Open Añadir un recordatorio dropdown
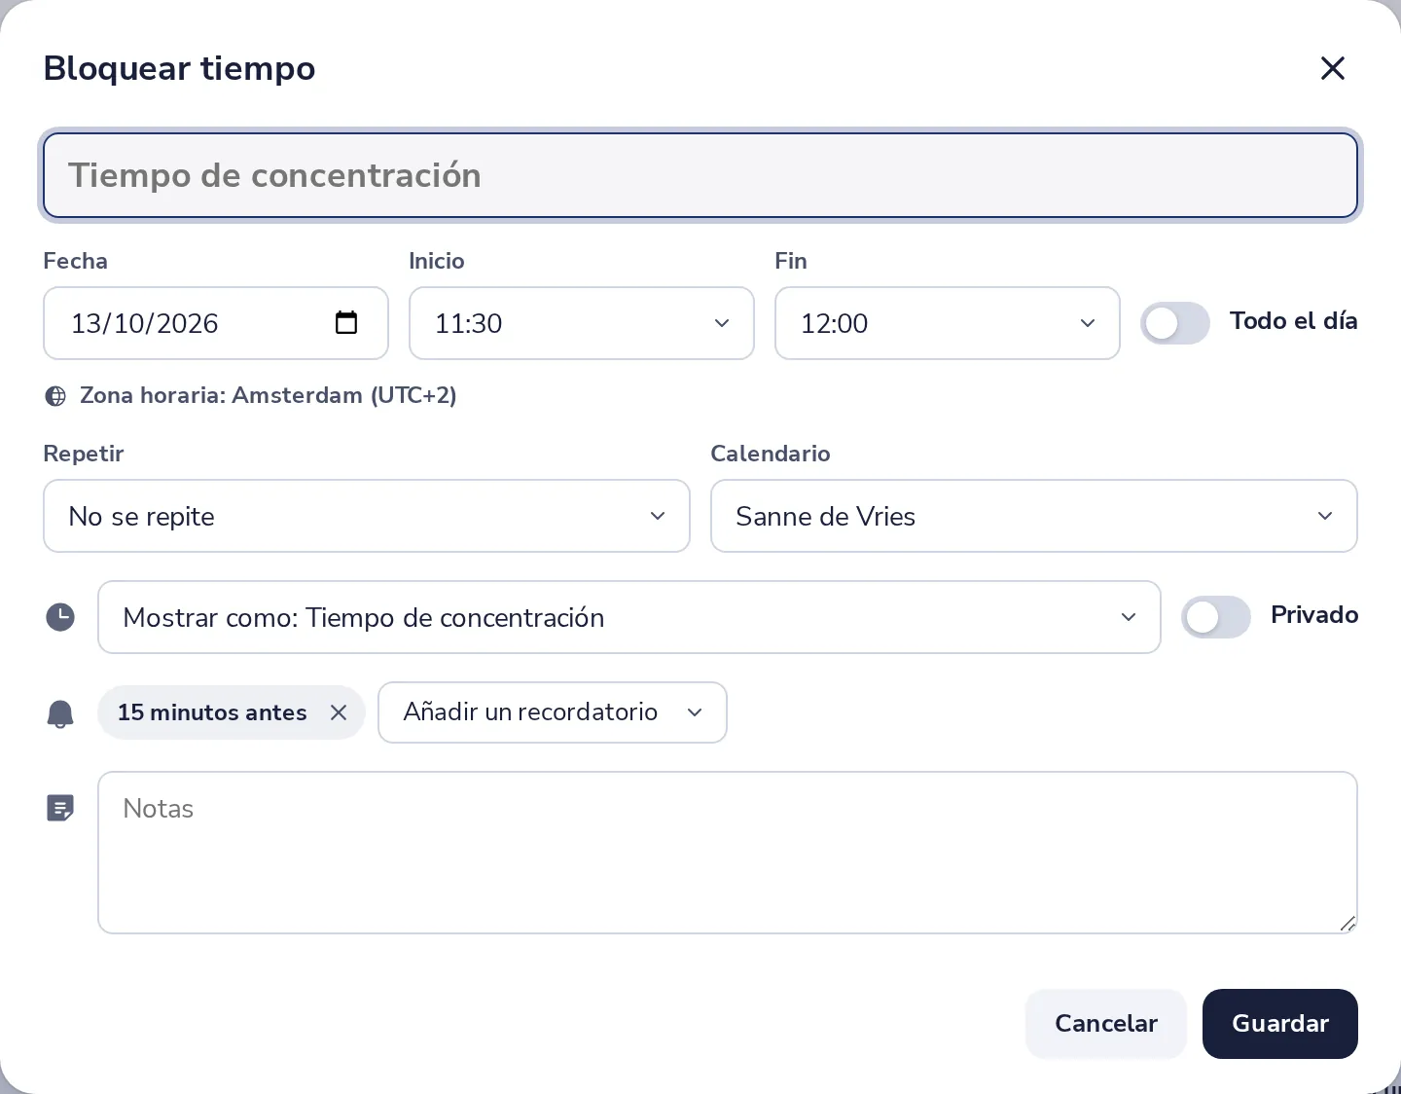 tap(553, 712)
